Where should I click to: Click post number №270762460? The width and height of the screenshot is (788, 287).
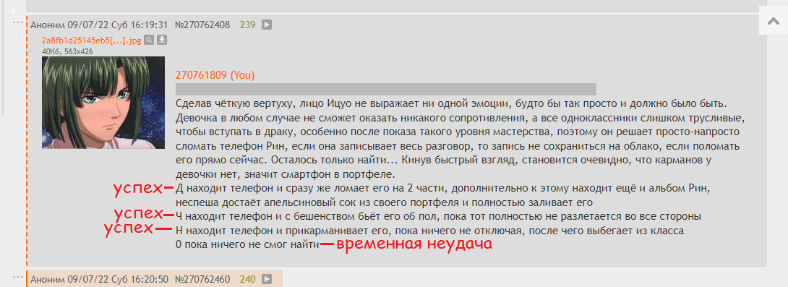(x=202, y=279)
